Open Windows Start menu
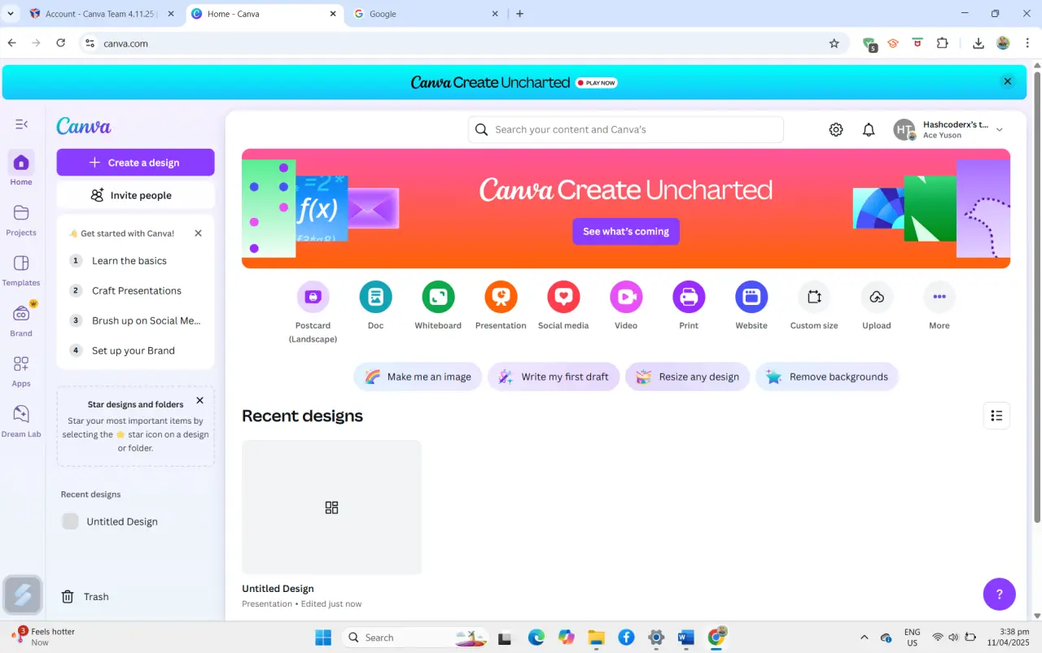1042x653 pixels. click(x=323, y=638)
